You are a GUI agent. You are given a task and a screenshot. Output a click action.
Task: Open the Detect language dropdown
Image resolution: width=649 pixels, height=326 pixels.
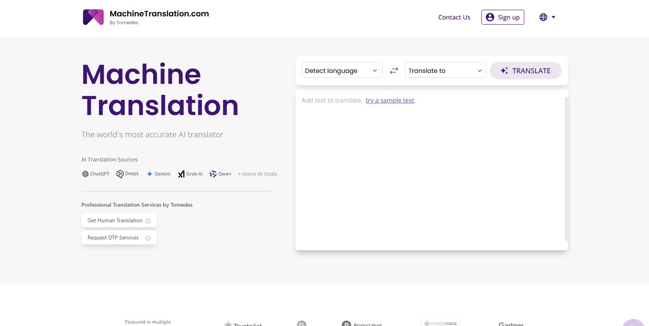click(341, 71)
